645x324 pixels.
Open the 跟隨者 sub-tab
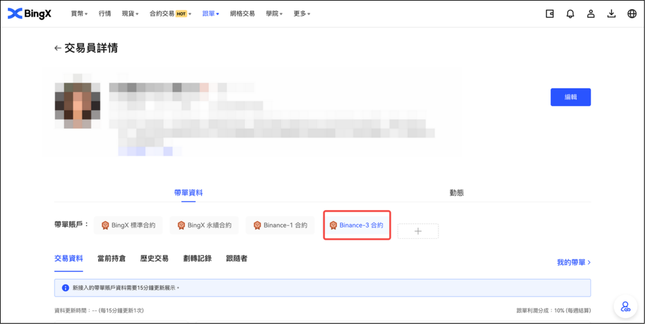point(237,258)
